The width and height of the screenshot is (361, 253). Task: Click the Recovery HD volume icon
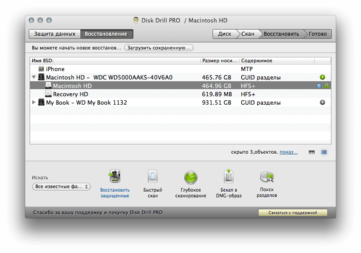48,94
